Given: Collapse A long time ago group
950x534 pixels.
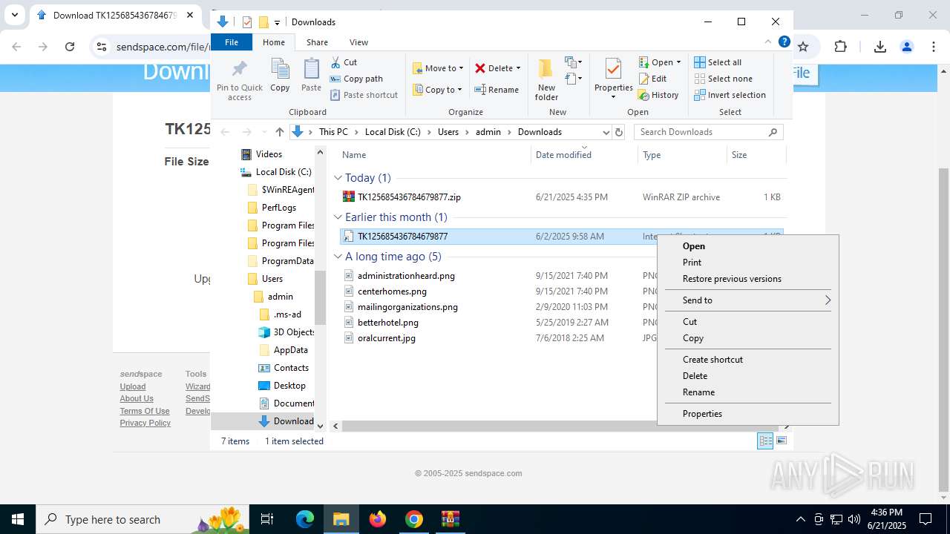Looking at the screenshot, I should 338,257.
